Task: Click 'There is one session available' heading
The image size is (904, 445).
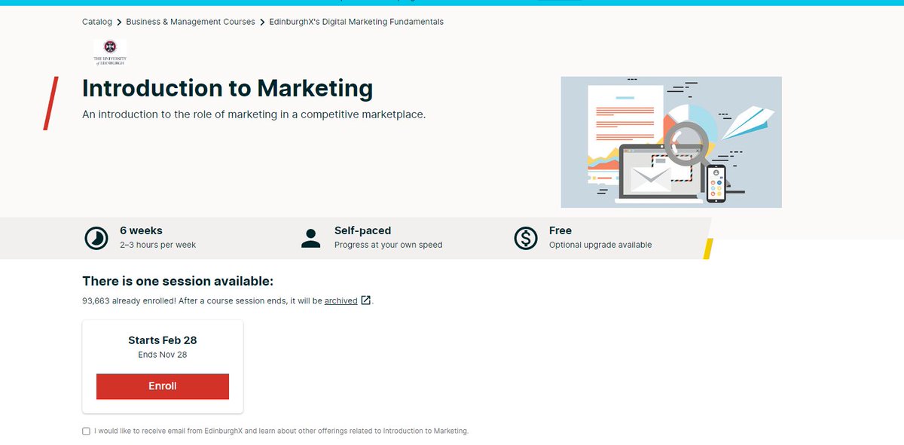Action: (x=178, y=282)
